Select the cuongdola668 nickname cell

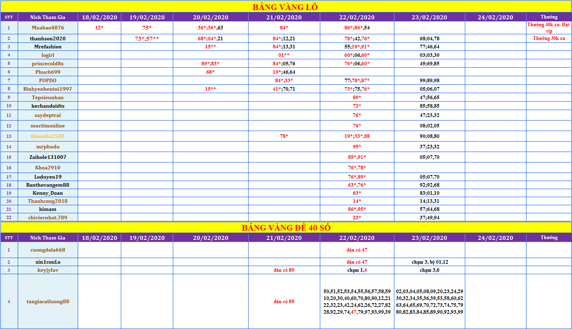pyautogui.click(x=48, y=250)
